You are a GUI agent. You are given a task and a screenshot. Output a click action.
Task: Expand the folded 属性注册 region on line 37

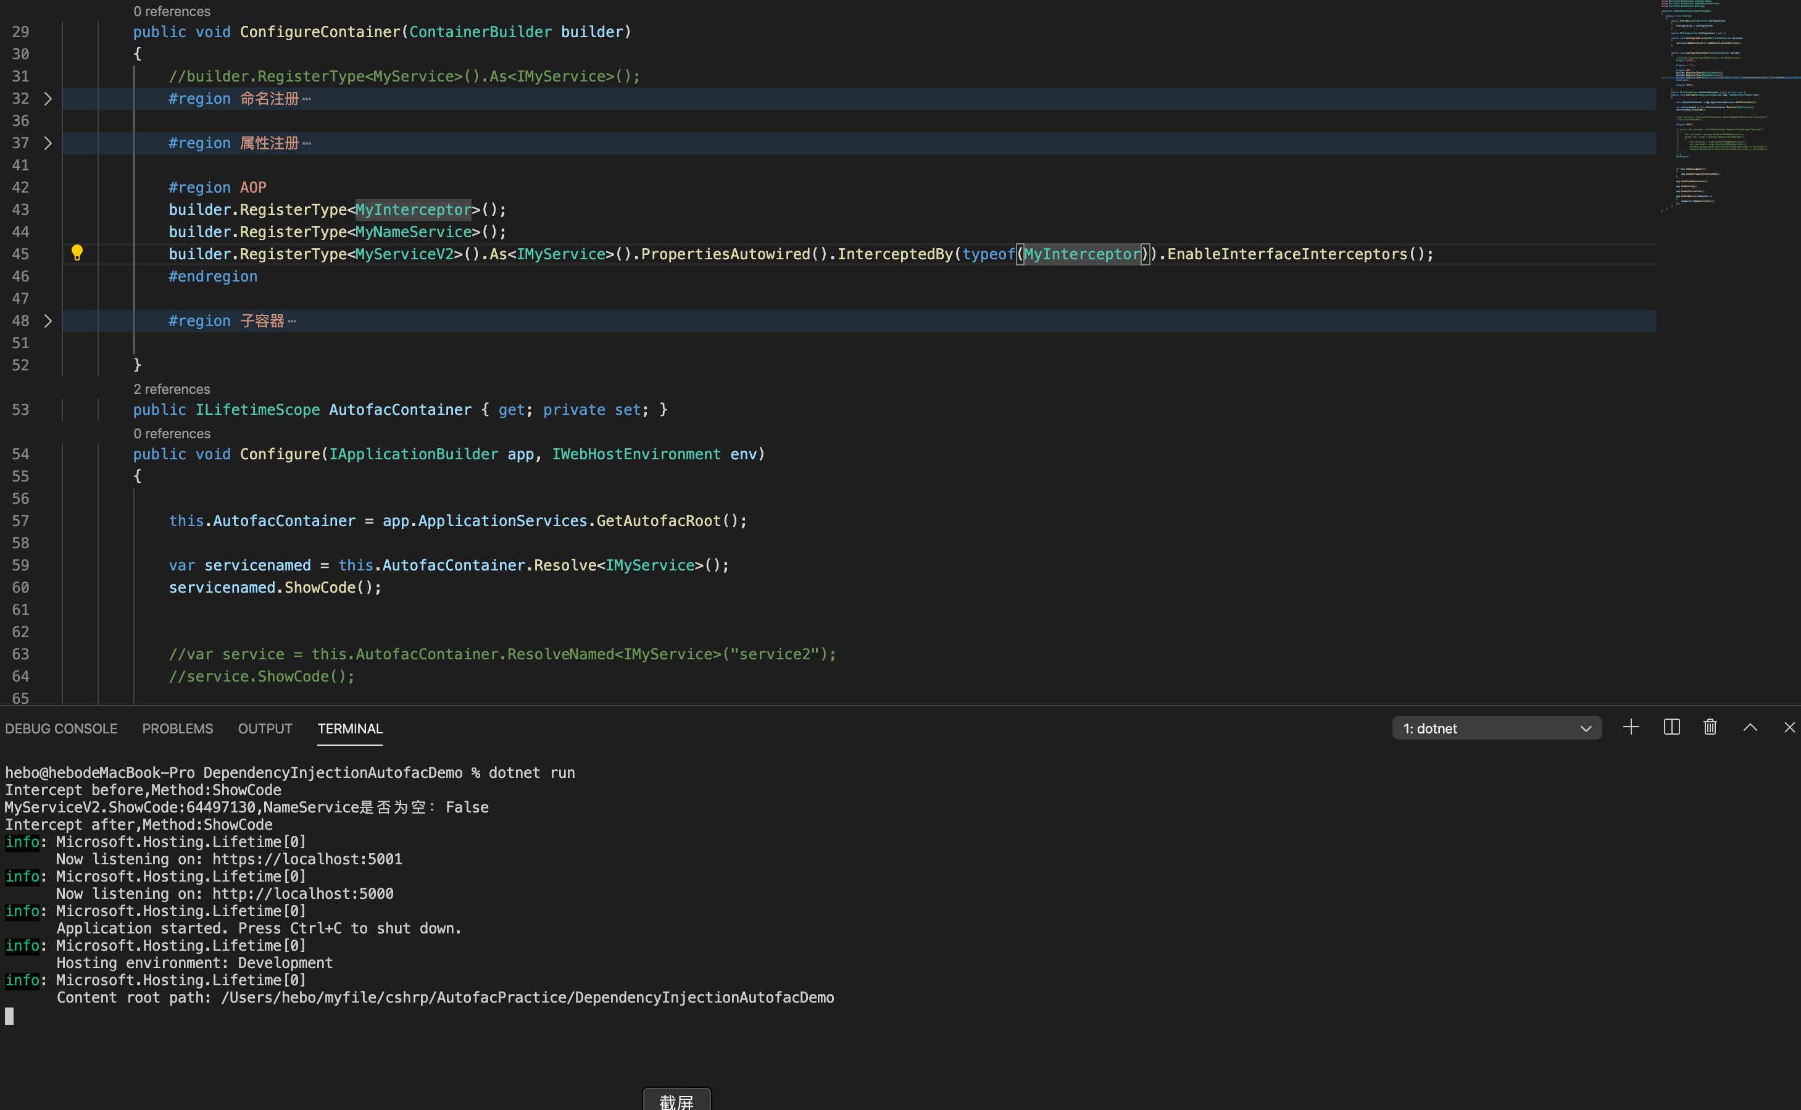click(48, 143)
